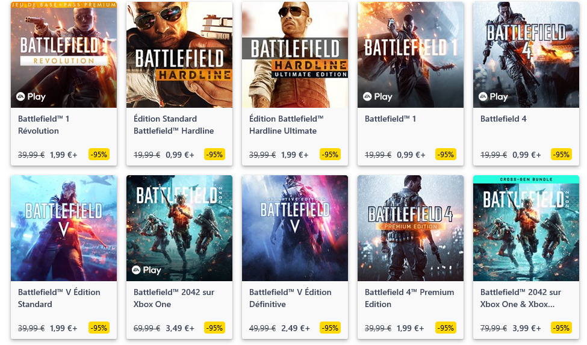Screen dimensions: 587x345
Task: Click the Battlefield 4 Premium Edition cover art
Action: (x=411, y=228)
